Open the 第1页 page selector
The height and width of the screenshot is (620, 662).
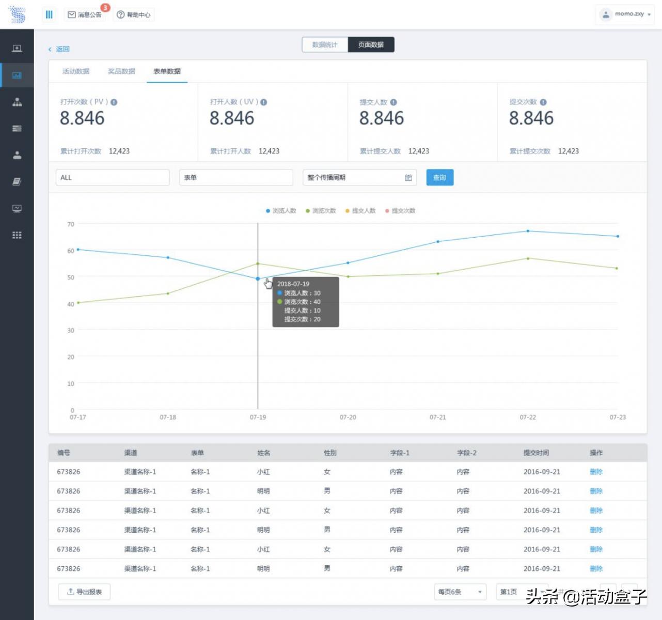coord(522,592)
